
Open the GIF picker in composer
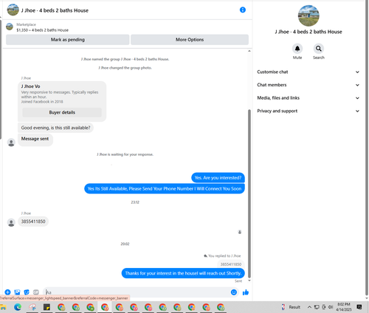(x=36, y=292)
